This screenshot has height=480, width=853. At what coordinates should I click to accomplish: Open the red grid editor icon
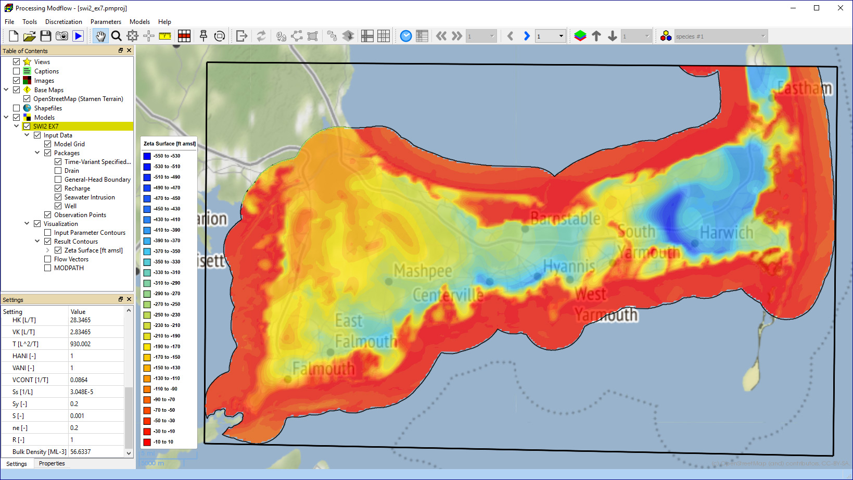[x=184, y=36]
